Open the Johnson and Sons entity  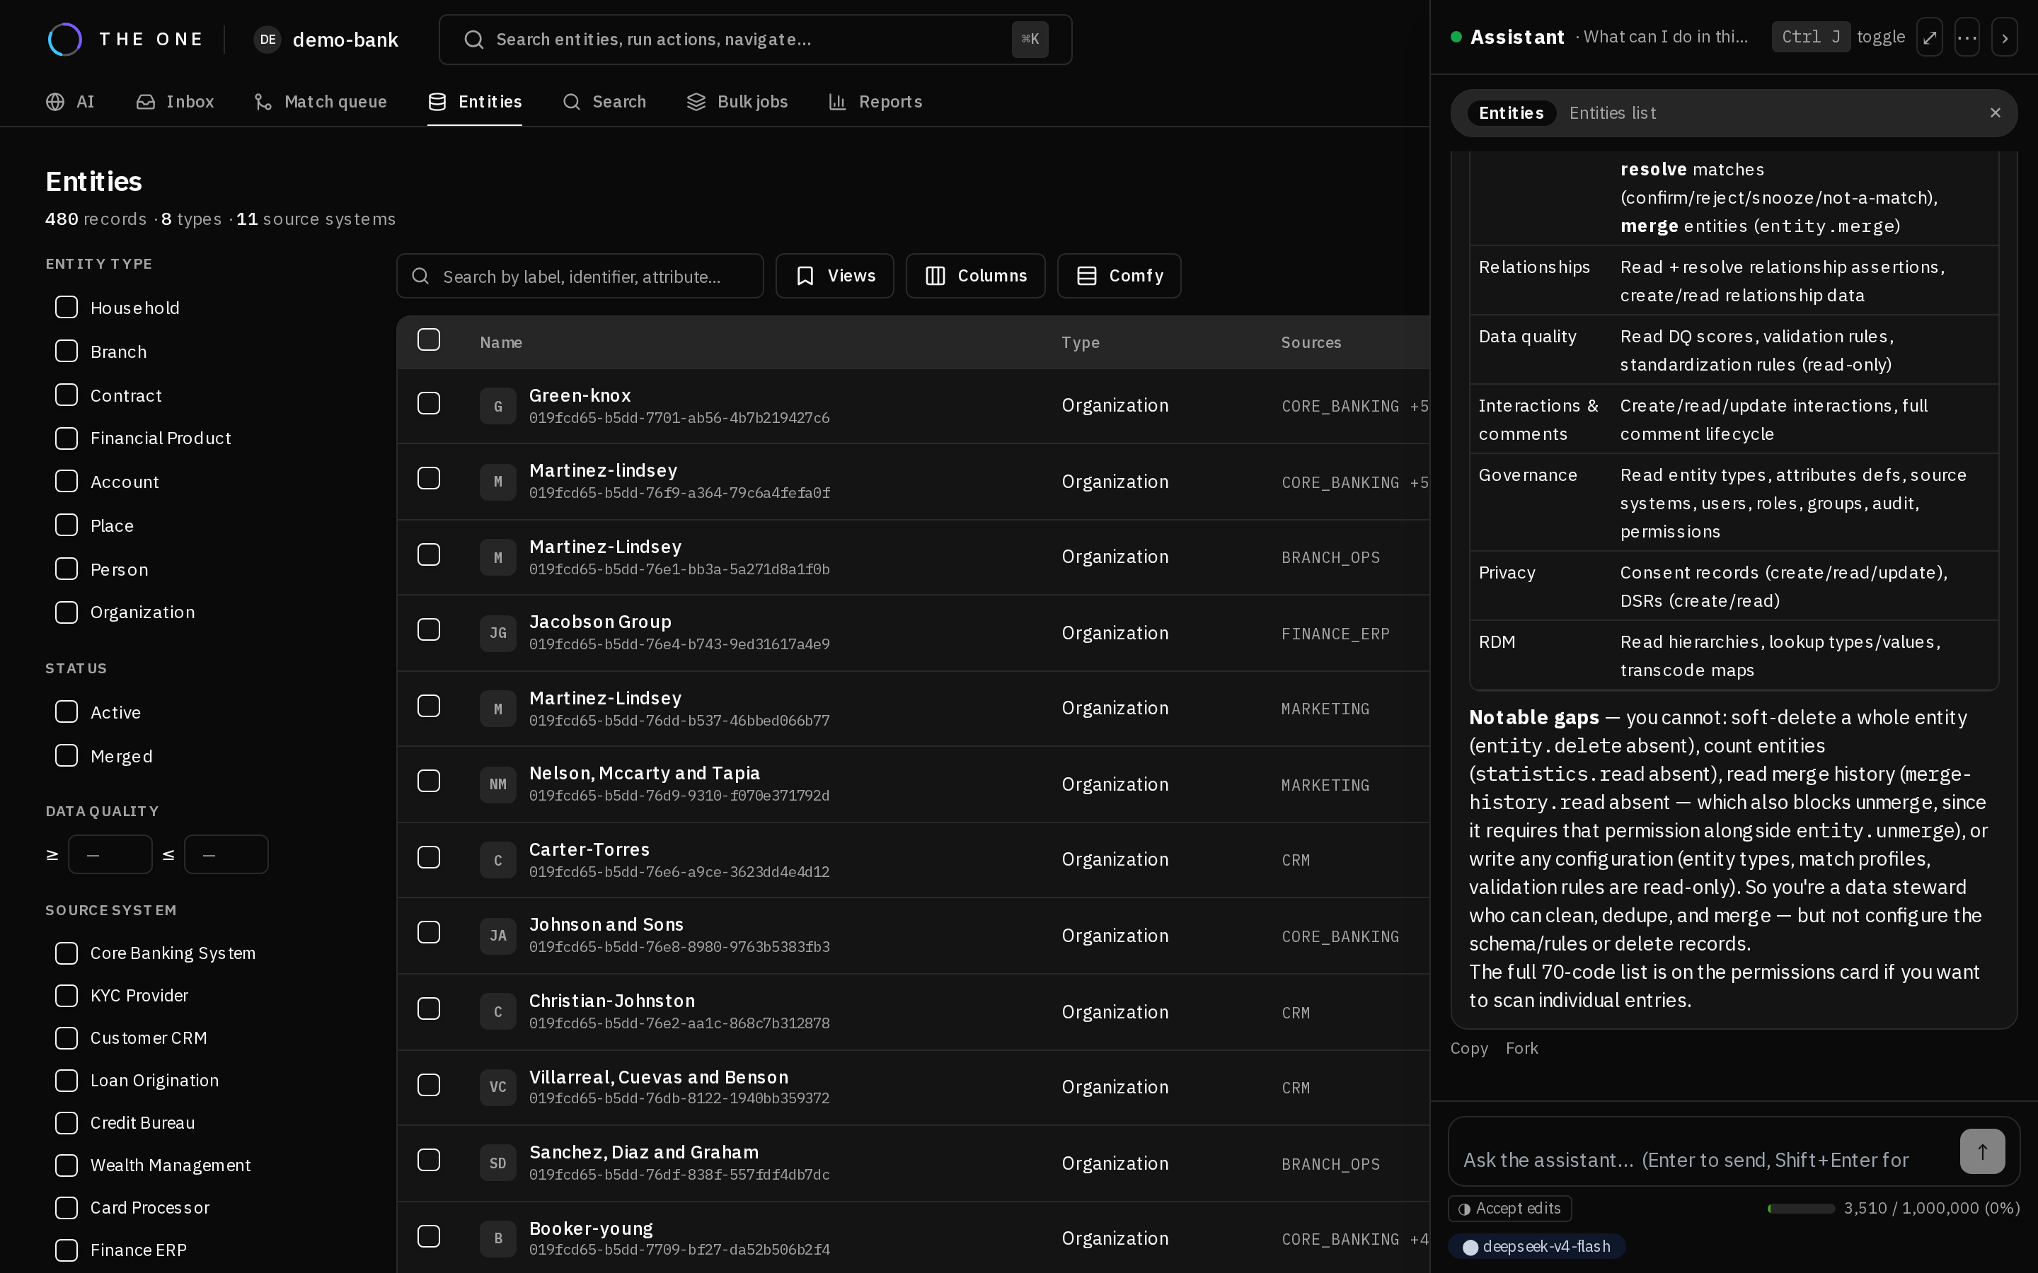point(606,924)
